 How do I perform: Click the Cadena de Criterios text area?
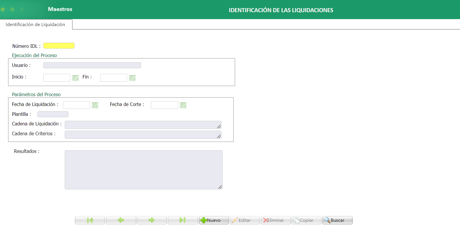pyautogui.click(x=143, y=135)
